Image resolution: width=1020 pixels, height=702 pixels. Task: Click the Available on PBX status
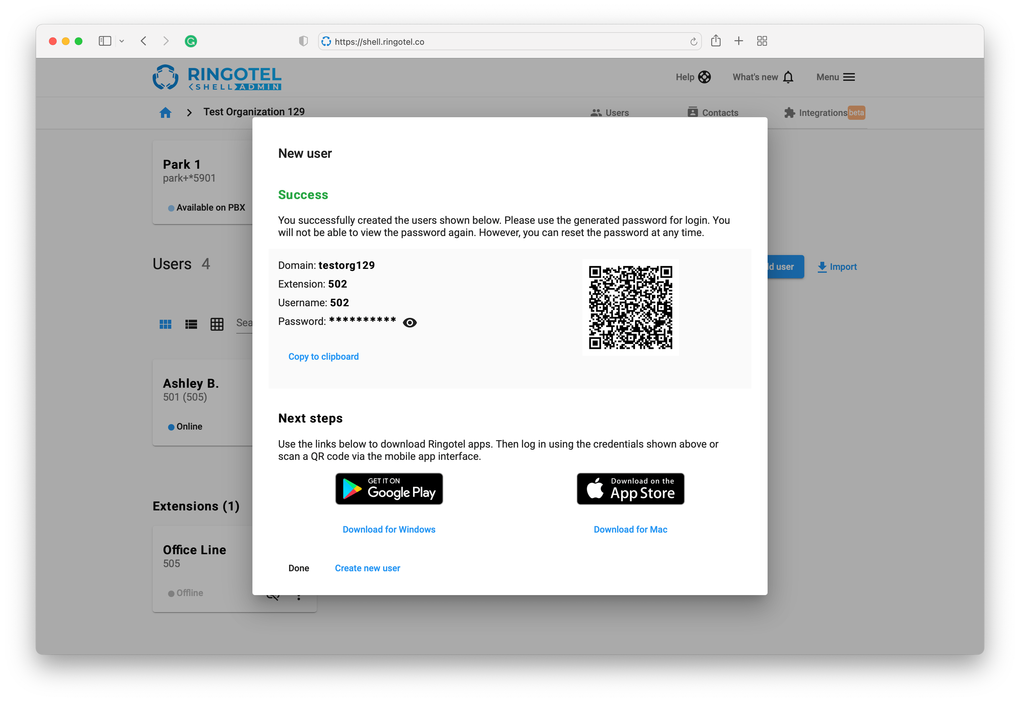tap(206, 207)
